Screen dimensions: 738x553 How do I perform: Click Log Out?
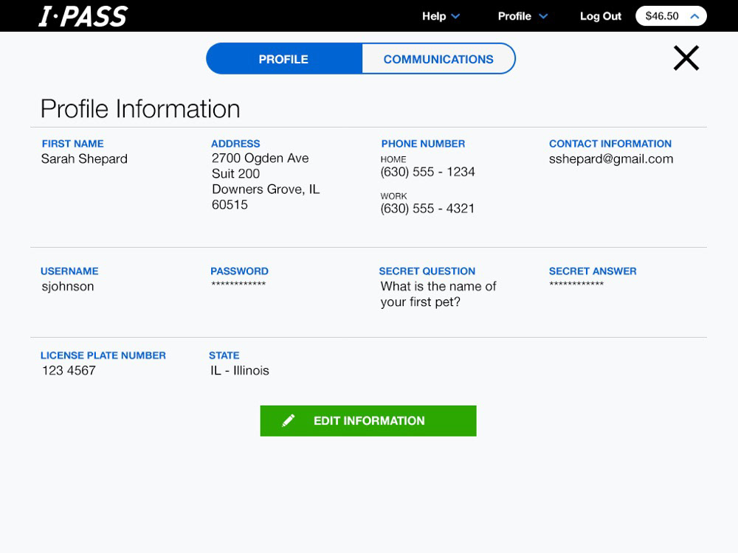pos(601,16)
